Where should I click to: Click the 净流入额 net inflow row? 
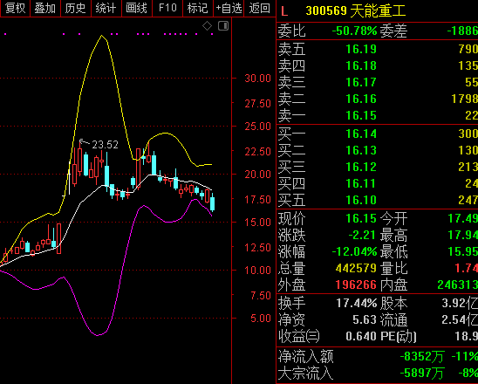click(x=377, y=357)
